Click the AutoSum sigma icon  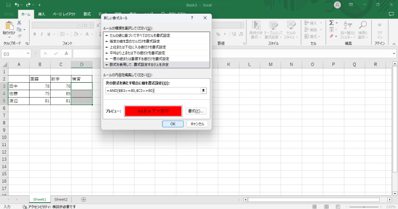coord(331,23)
